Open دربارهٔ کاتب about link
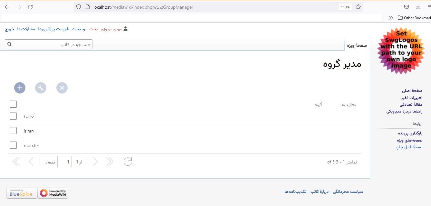Screen dimensions: 431x206 coord(320,191)
